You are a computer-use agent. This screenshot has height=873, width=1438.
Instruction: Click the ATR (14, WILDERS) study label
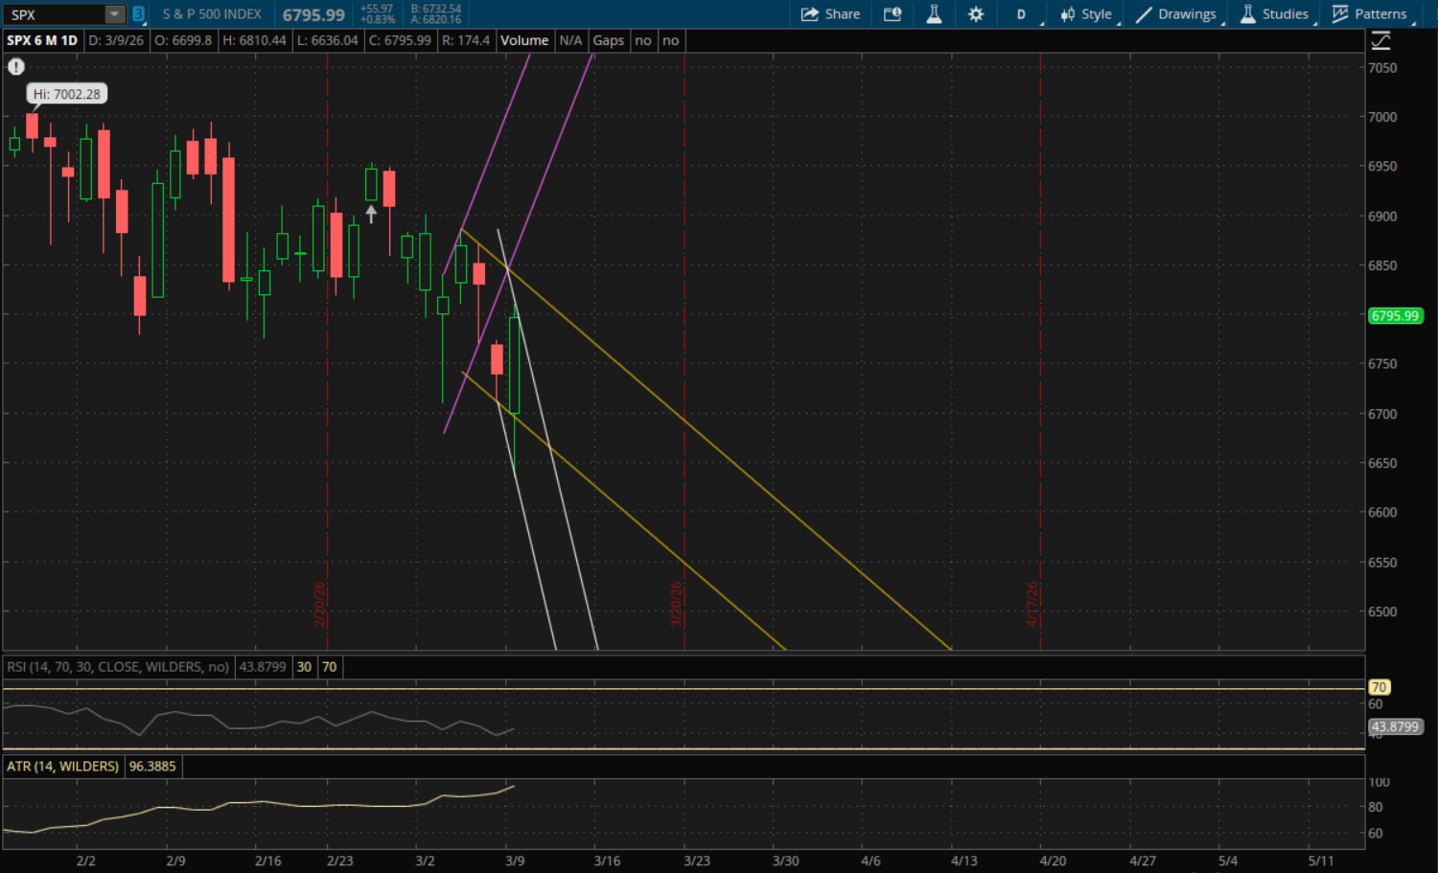(x=63, y=767)
